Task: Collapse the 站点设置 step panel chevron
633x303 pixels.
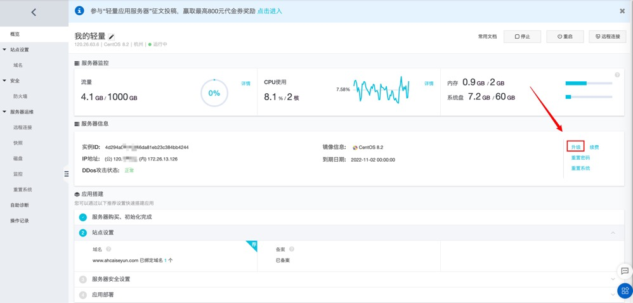Action: click(x=613, y=233)
